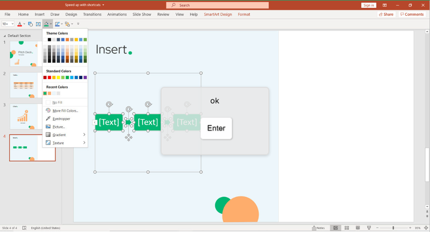
Task: Click the Share button
Action: [386, 14]
